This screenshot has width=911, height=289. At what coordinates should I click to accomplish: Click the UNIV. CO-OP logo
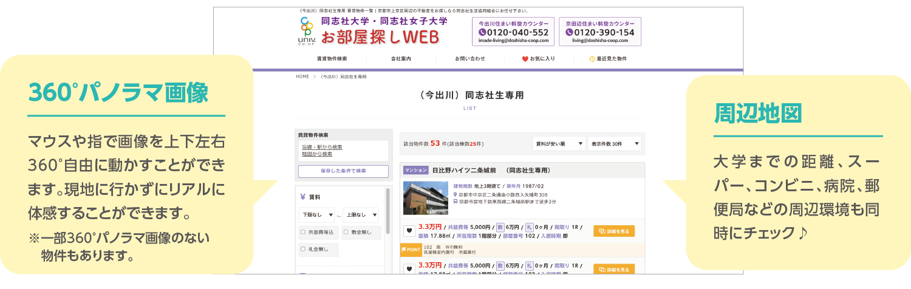click(x=307, y=32)
